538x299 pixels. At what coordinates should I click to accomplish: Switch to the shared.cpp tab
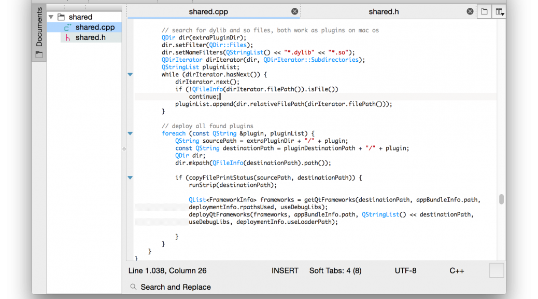click(208, 11)
